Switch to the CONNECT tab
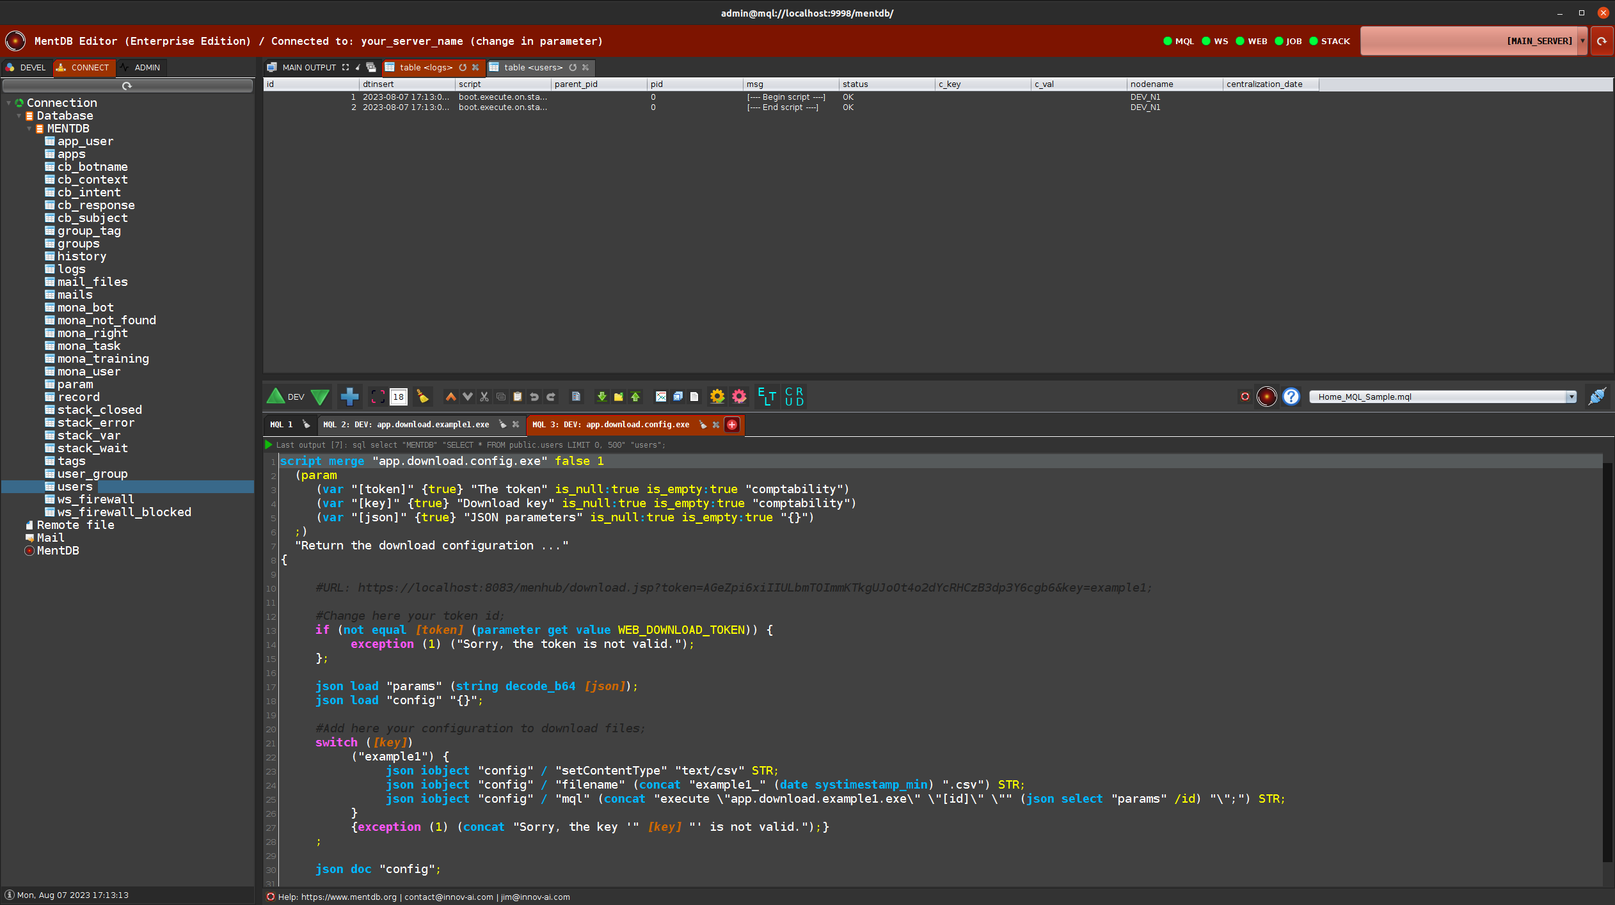This screenshot has height=905, width=1615. 83,67
